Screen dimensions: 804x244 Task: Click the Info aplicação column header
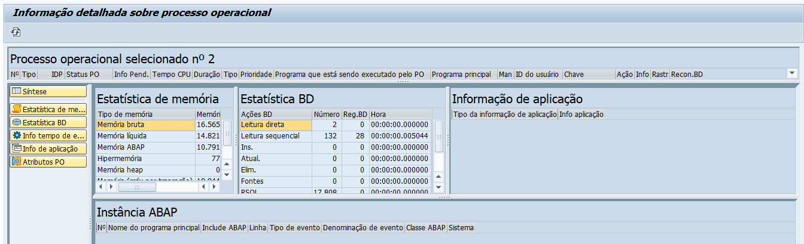pyautogui.click(x=581, y=114)
